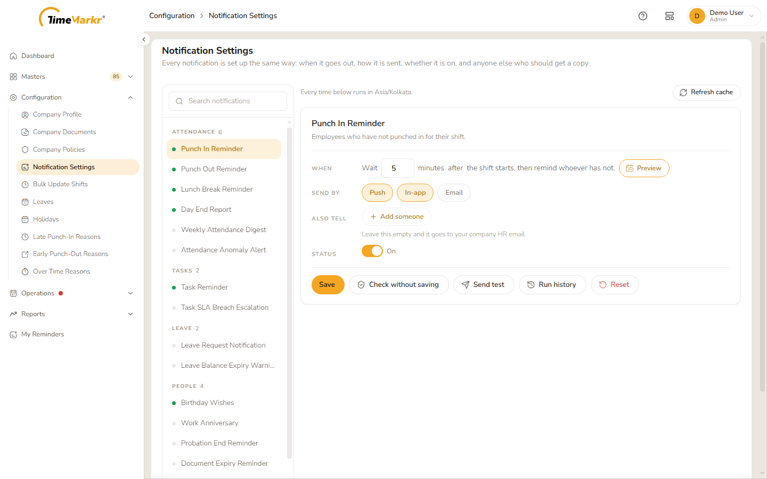Select Task SLA Breach Escalation notification

click(x=224, y=308)
